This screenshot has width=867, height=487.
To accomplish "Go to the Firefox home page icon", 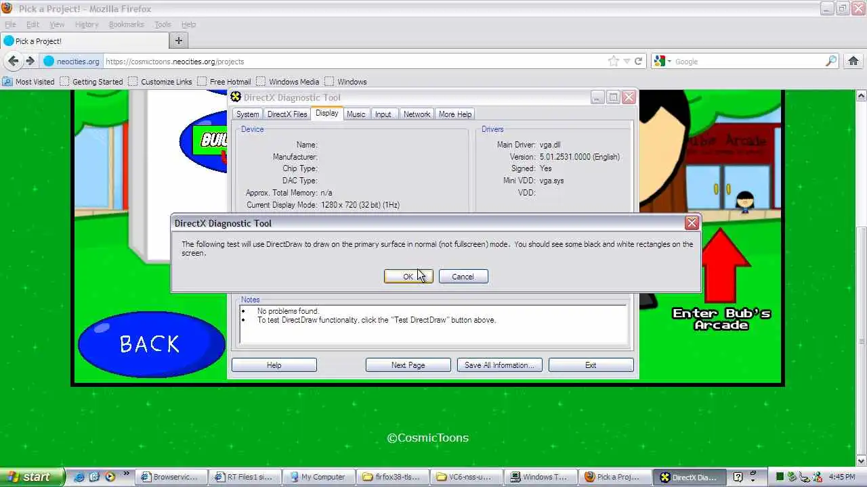I will pos(853,61).
